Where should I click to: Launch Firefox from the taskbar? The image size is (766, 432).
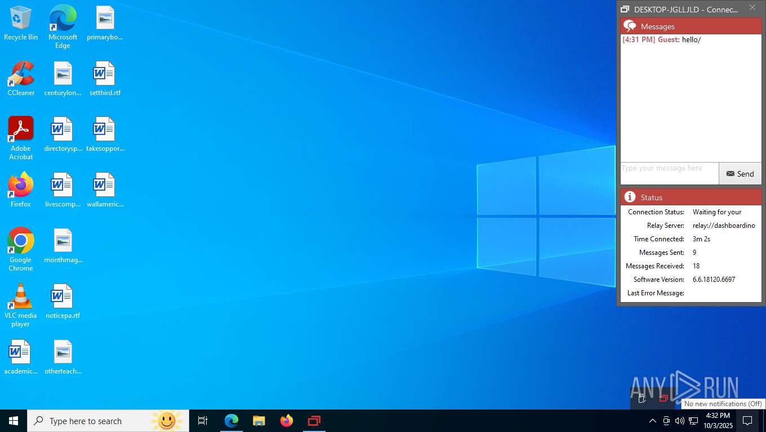tap(286, 421)
